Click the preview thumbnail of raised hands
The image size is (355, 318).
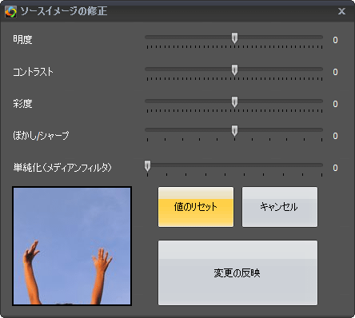click(72, 246)
